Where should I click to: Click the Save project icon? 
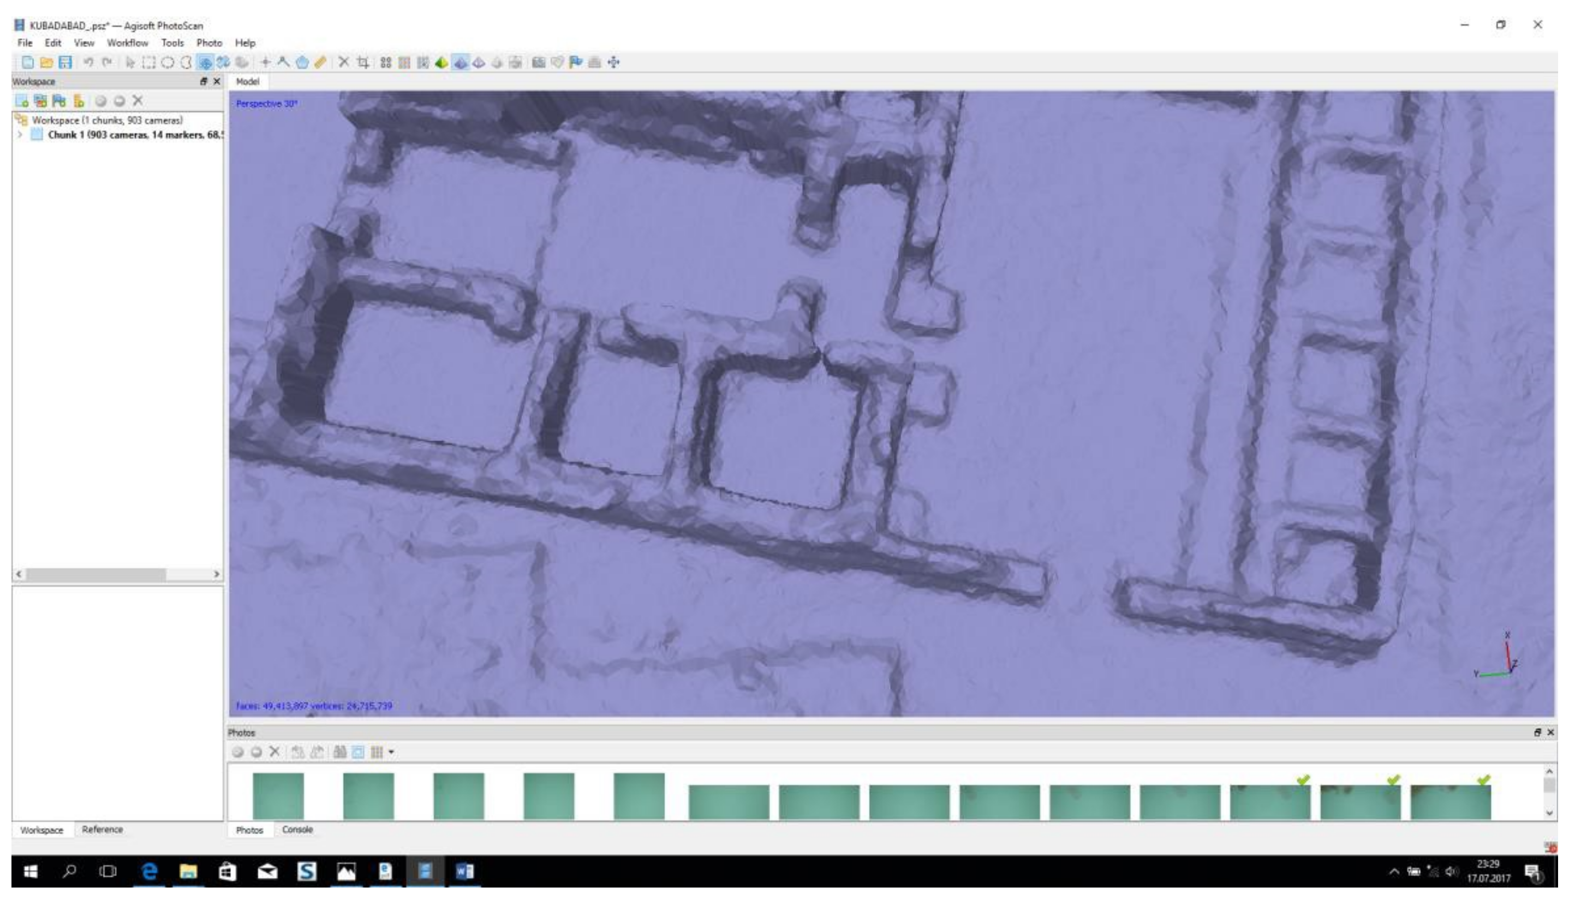(x=65, y=62)
